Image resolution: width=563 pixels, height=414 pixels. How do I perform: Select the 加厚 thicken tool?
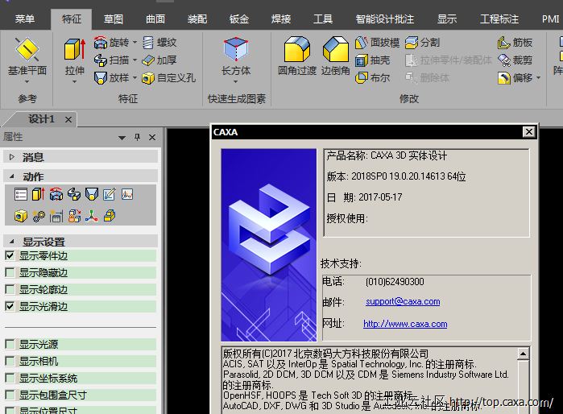159,60
